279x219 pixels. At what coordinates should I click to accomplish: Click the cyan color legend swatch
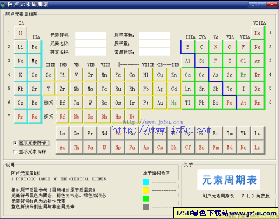point(146,182)
